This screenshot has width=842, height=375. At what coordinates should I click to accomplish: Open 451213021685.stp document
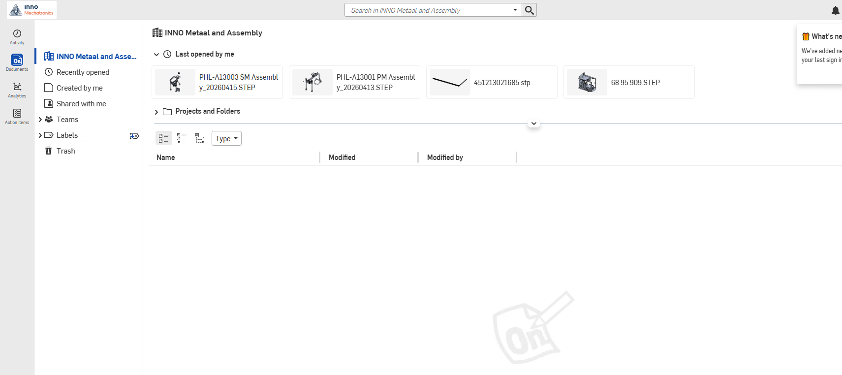492,82
